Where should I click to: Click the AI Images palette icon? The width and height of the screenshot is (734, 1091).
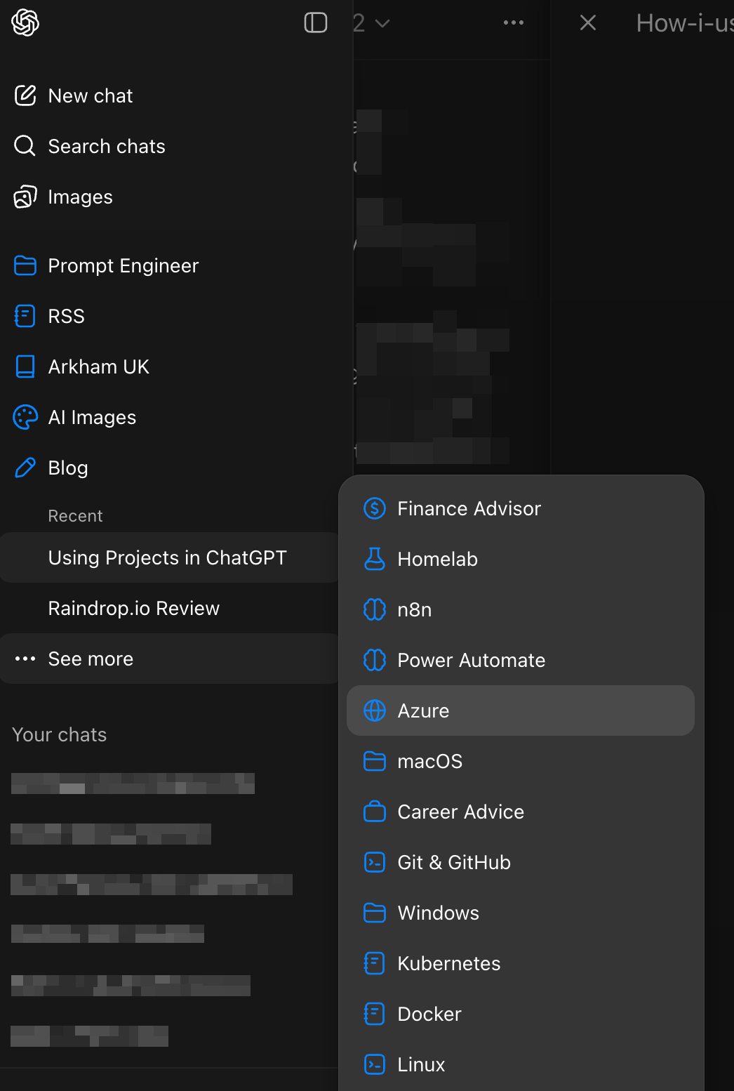tap(25, 417)
